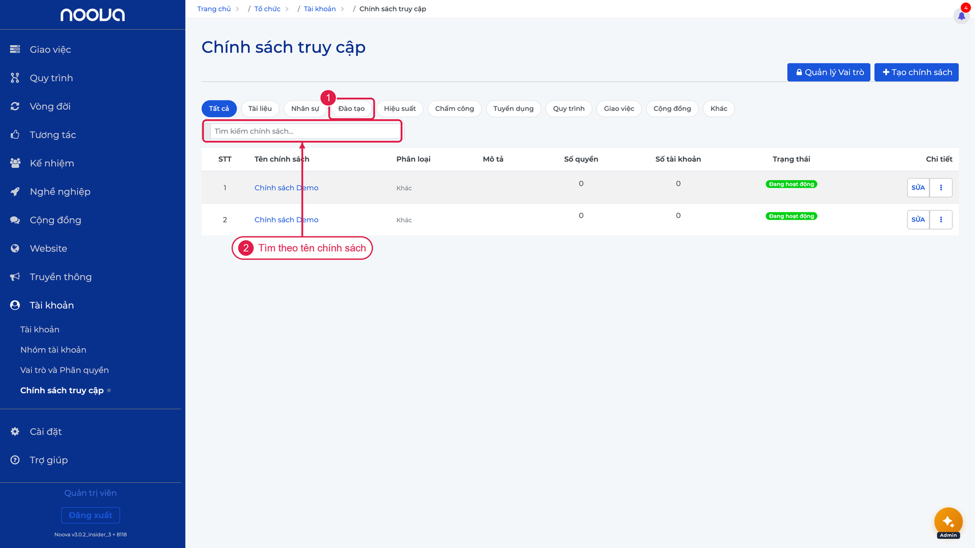Click Tạo chính sách button
This screenshot has height=548, width=975.
tap(916, 72)
